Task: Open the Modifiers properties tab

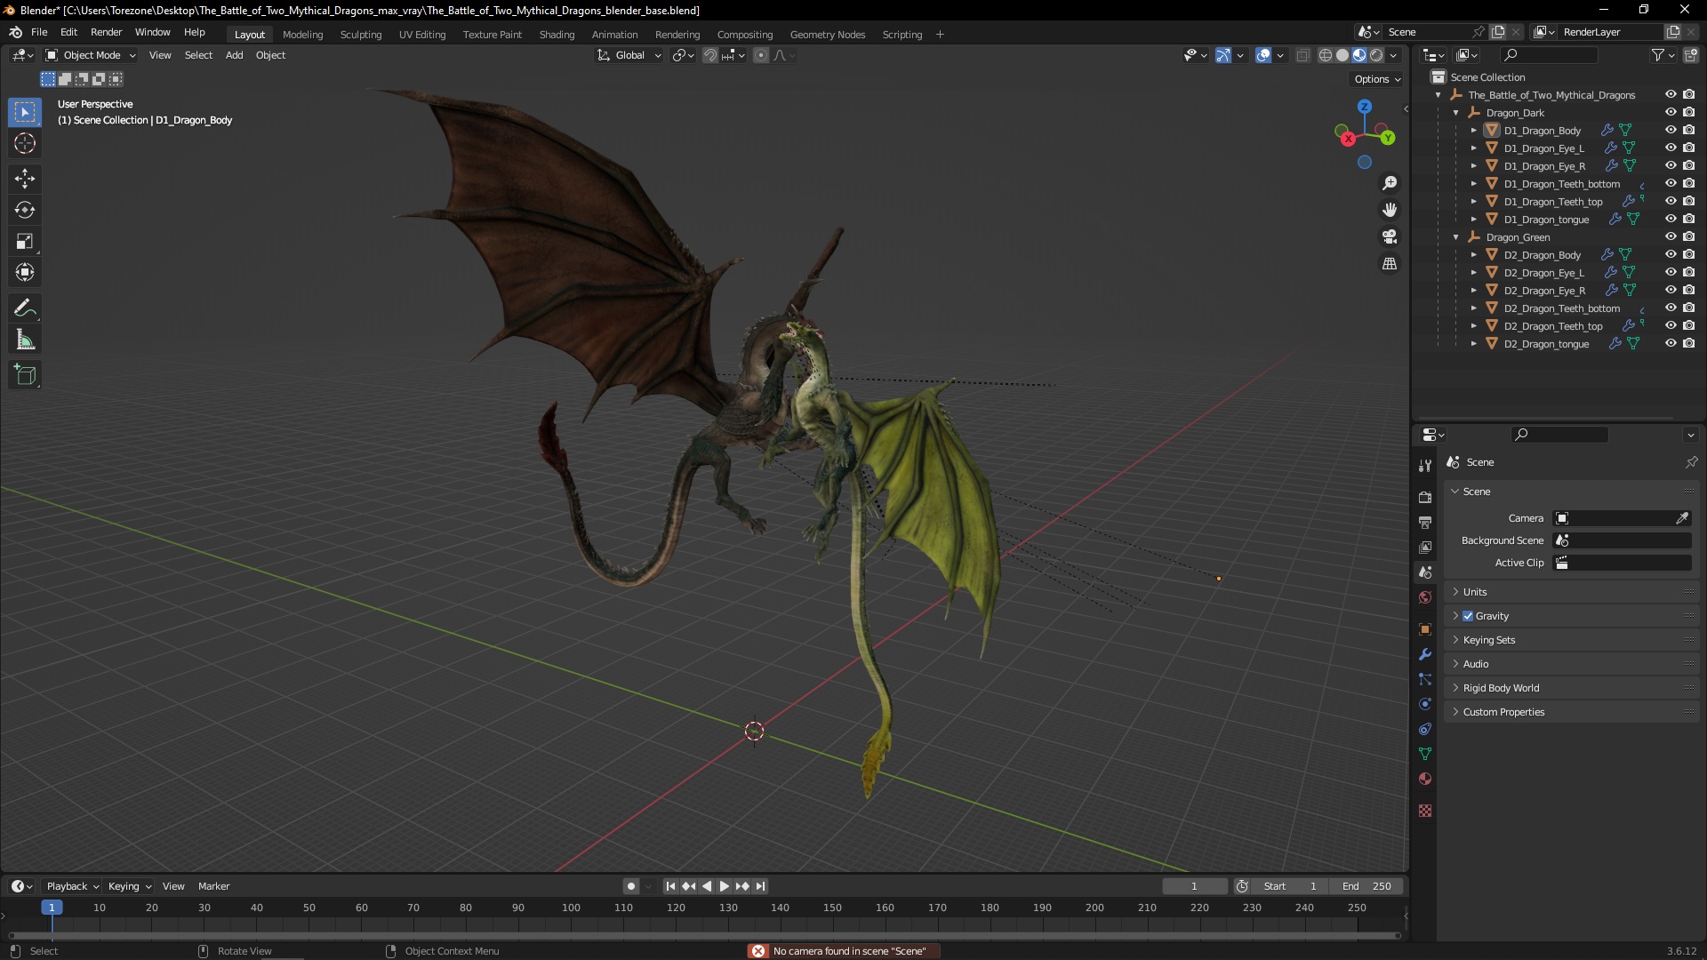Action: 1425,654
